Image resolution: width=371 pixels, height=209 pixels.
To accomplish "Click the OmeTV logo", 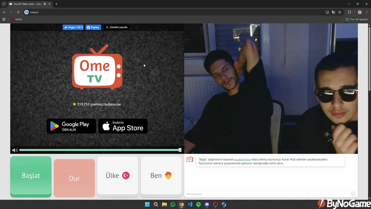I will [97, 67].
